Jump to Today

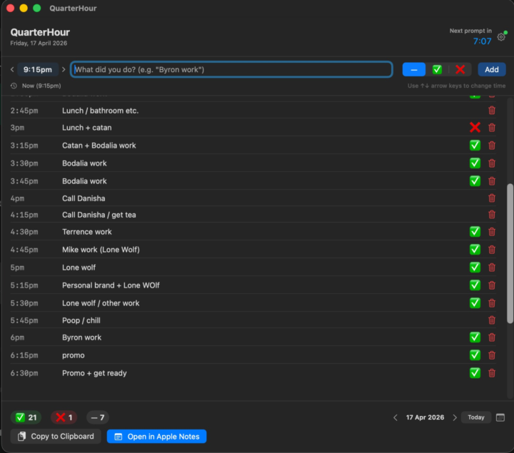tap(476, 417)
